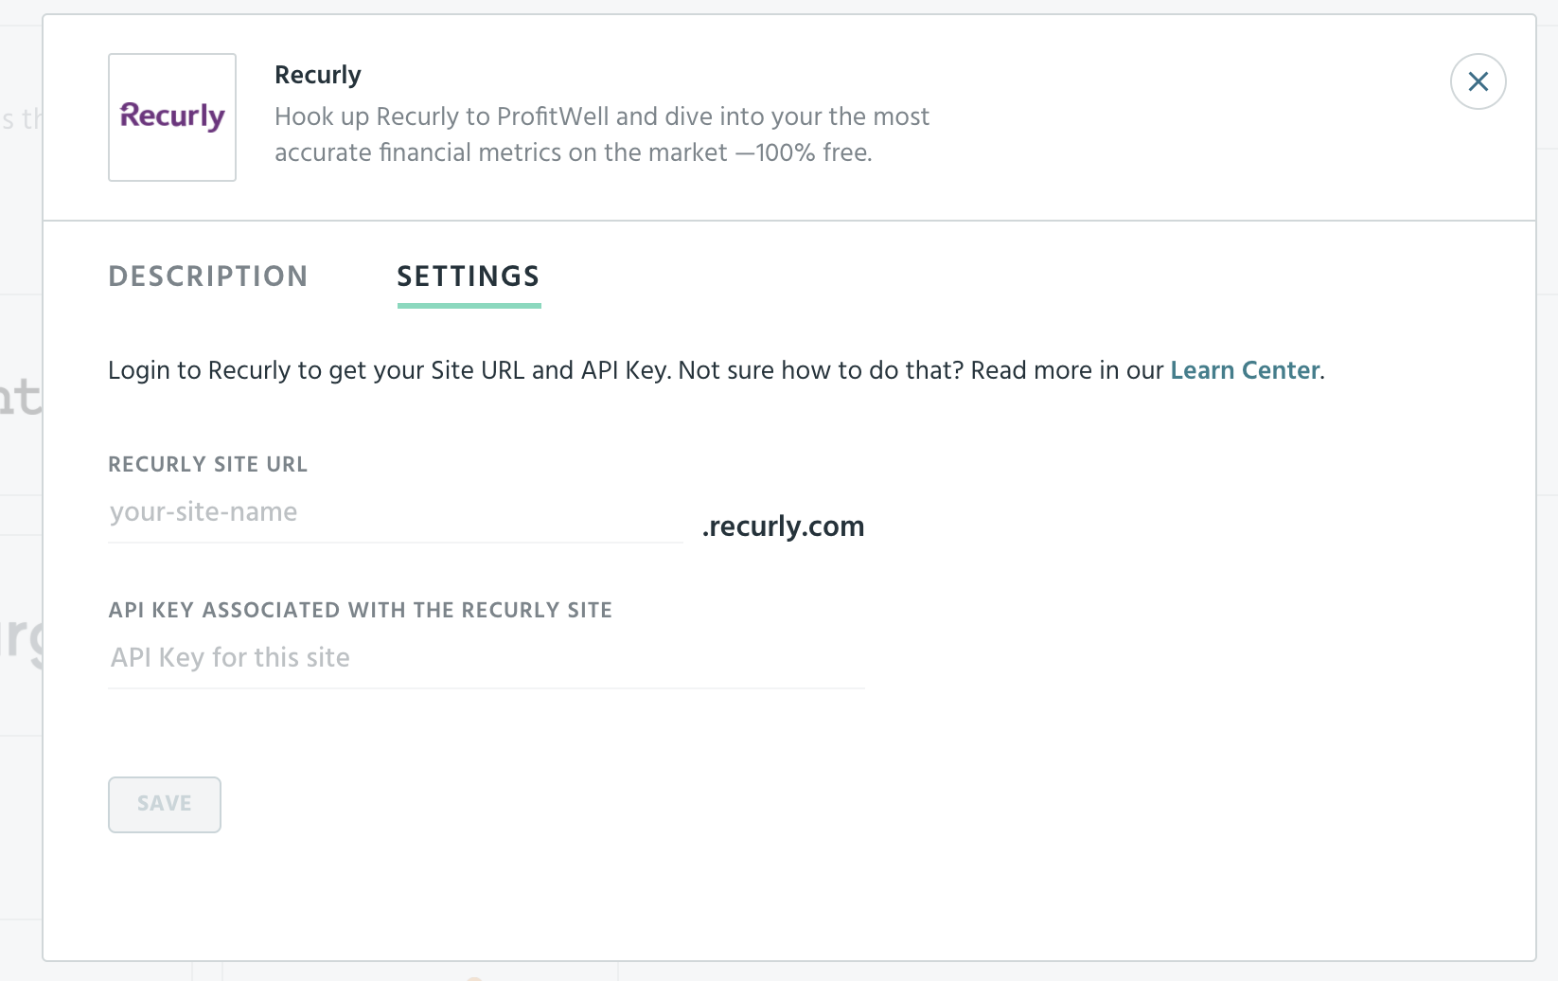Open the Learn Center link
This screenshot has height=981, width=1558.
click(1245, 370)
